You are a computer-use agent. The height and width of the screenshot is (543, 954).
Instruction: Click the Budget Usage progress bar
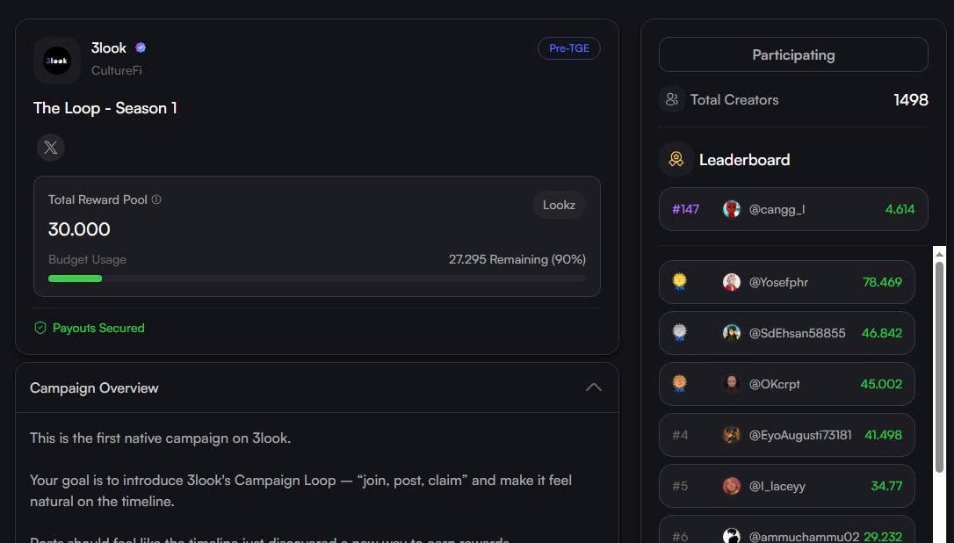(x=316, y=279)
